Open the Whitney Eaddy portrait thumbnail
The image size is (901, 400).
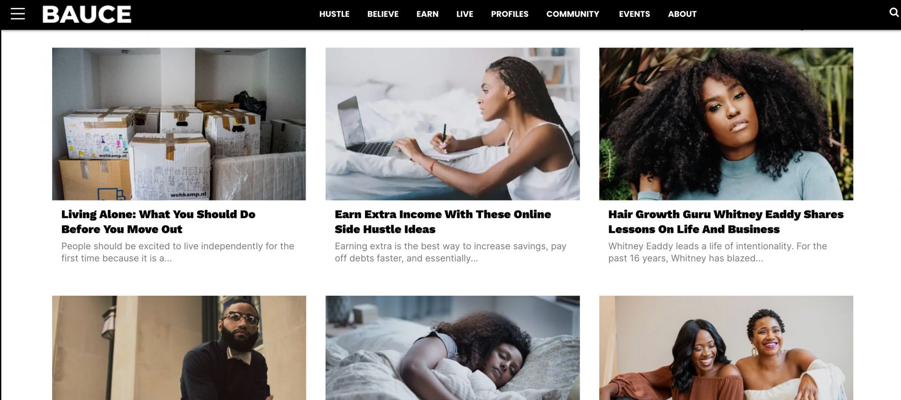tap(726, 124)
